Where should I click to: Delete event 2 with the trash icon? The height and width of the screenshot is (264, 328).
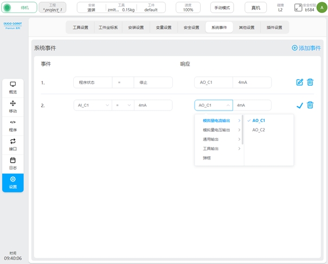[310, 105]
